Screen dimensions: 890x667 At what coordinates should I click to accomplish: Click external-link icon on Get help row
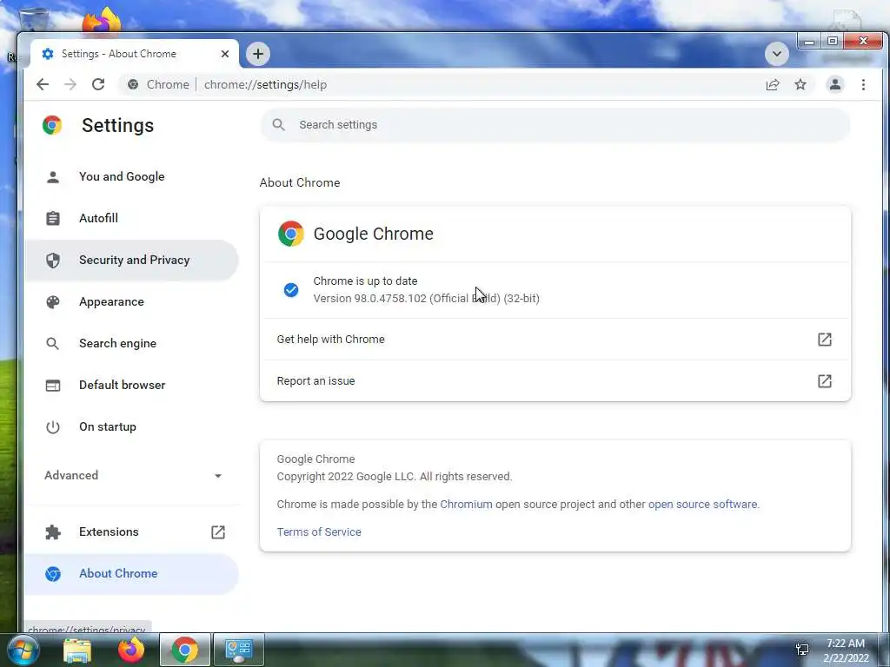pyautogui.click(x=825, y=340)
